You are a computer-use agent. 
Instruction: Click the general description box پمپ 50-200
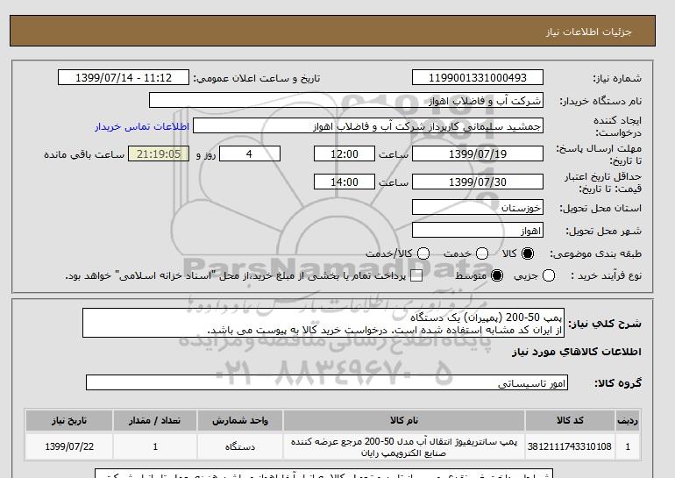point(323,323)
